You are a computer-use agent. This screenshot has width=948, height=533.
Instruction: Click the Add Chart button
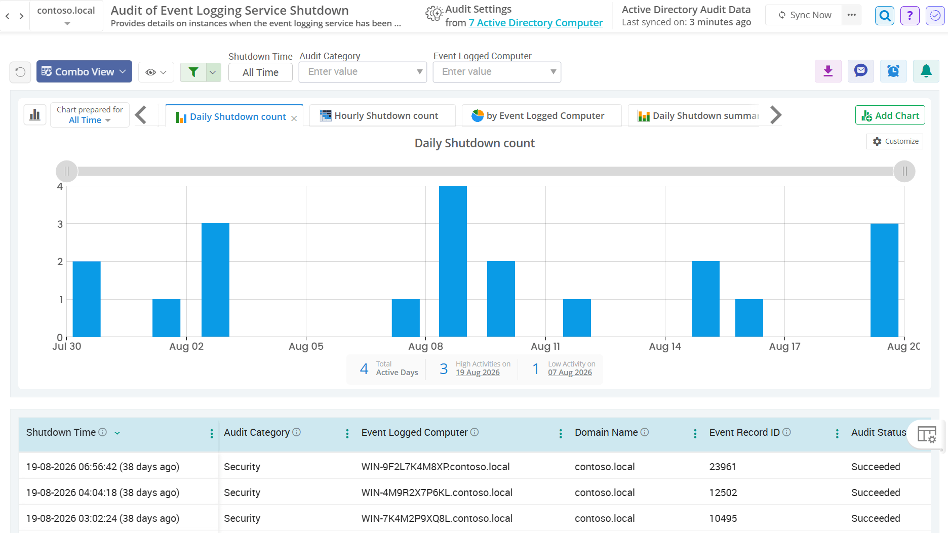click(x=890, y=115)
